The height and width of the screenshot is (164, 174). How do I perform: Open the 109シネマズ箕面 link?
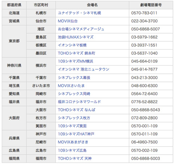click(72, 126)
